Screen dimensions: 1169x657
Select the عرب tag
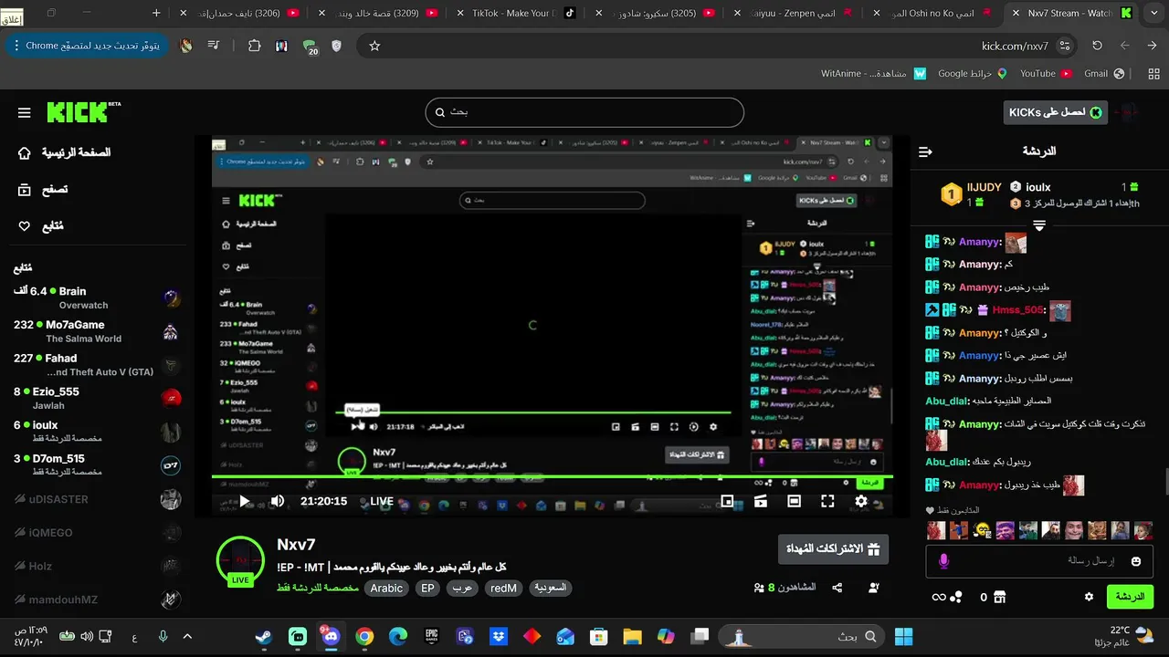click(463, 589)
